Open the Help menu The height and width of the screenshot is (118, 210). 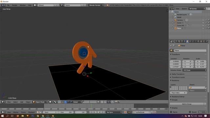(30, 5)
